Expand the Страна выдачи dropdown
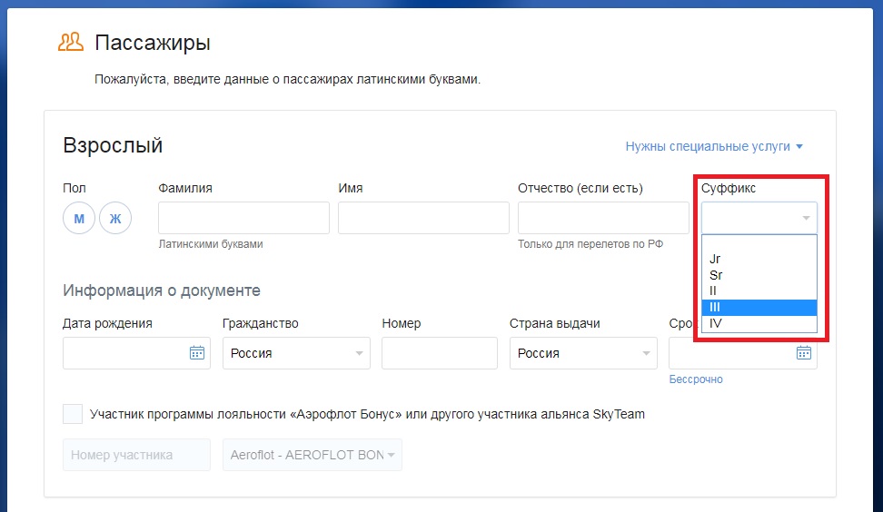The image size is (883, 512). pos(583,353)
